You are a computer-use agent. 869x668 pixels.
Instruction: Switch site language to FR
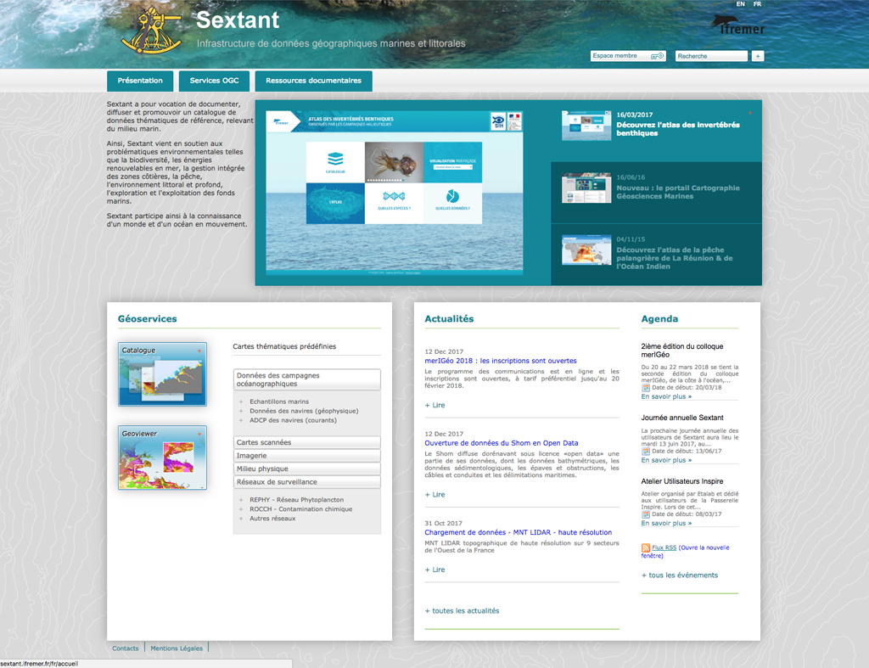(757, 4)
